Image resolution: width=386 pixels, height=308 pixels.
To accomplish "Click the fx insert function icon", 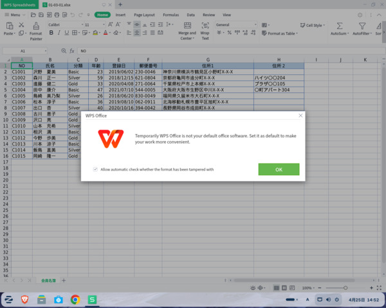I will (72, 51).
